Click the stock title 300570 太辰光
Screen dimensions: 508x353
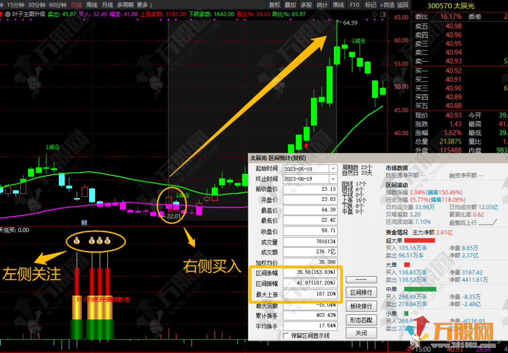point(451,6)
